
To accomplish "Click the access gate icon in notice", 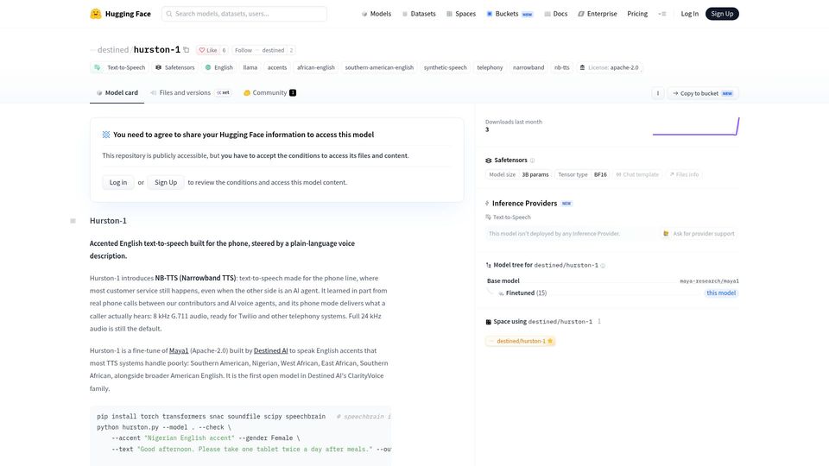I will [x=106, y=135].
